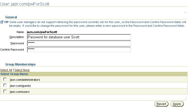
Task: Click the TIP checkmark icon
Action: coord(2,22)
